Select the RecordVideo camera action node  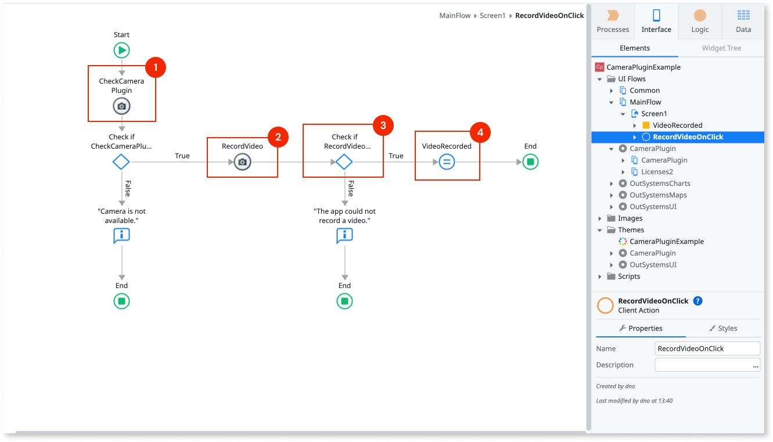[243, 162]
